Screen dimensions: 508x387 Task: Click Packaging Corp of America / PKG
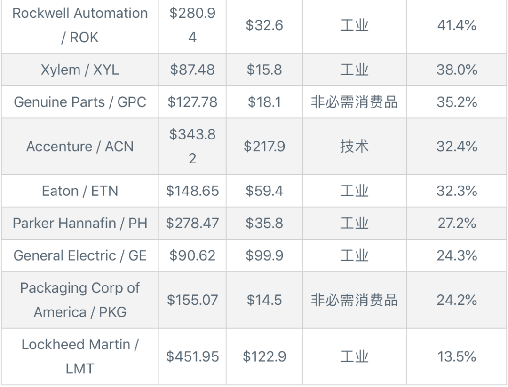coord(80,300)
